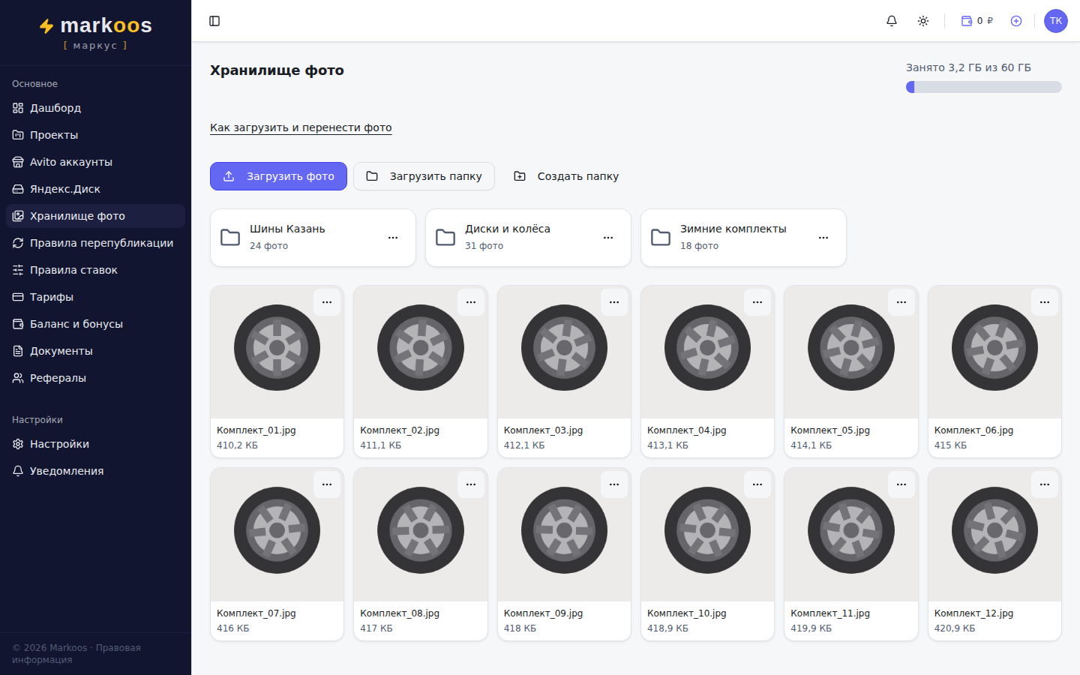Open Правила ставок page
Image resolution: width=1080 pixels, height=675 pixels.
click(95, 270)
